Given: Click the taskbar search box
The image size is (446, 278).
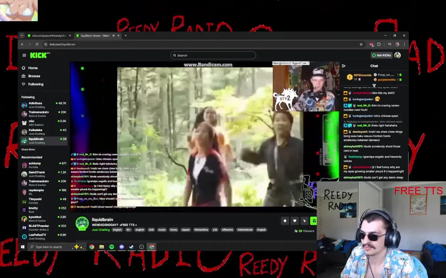Looking at the screenshot, I should (56, 247).
